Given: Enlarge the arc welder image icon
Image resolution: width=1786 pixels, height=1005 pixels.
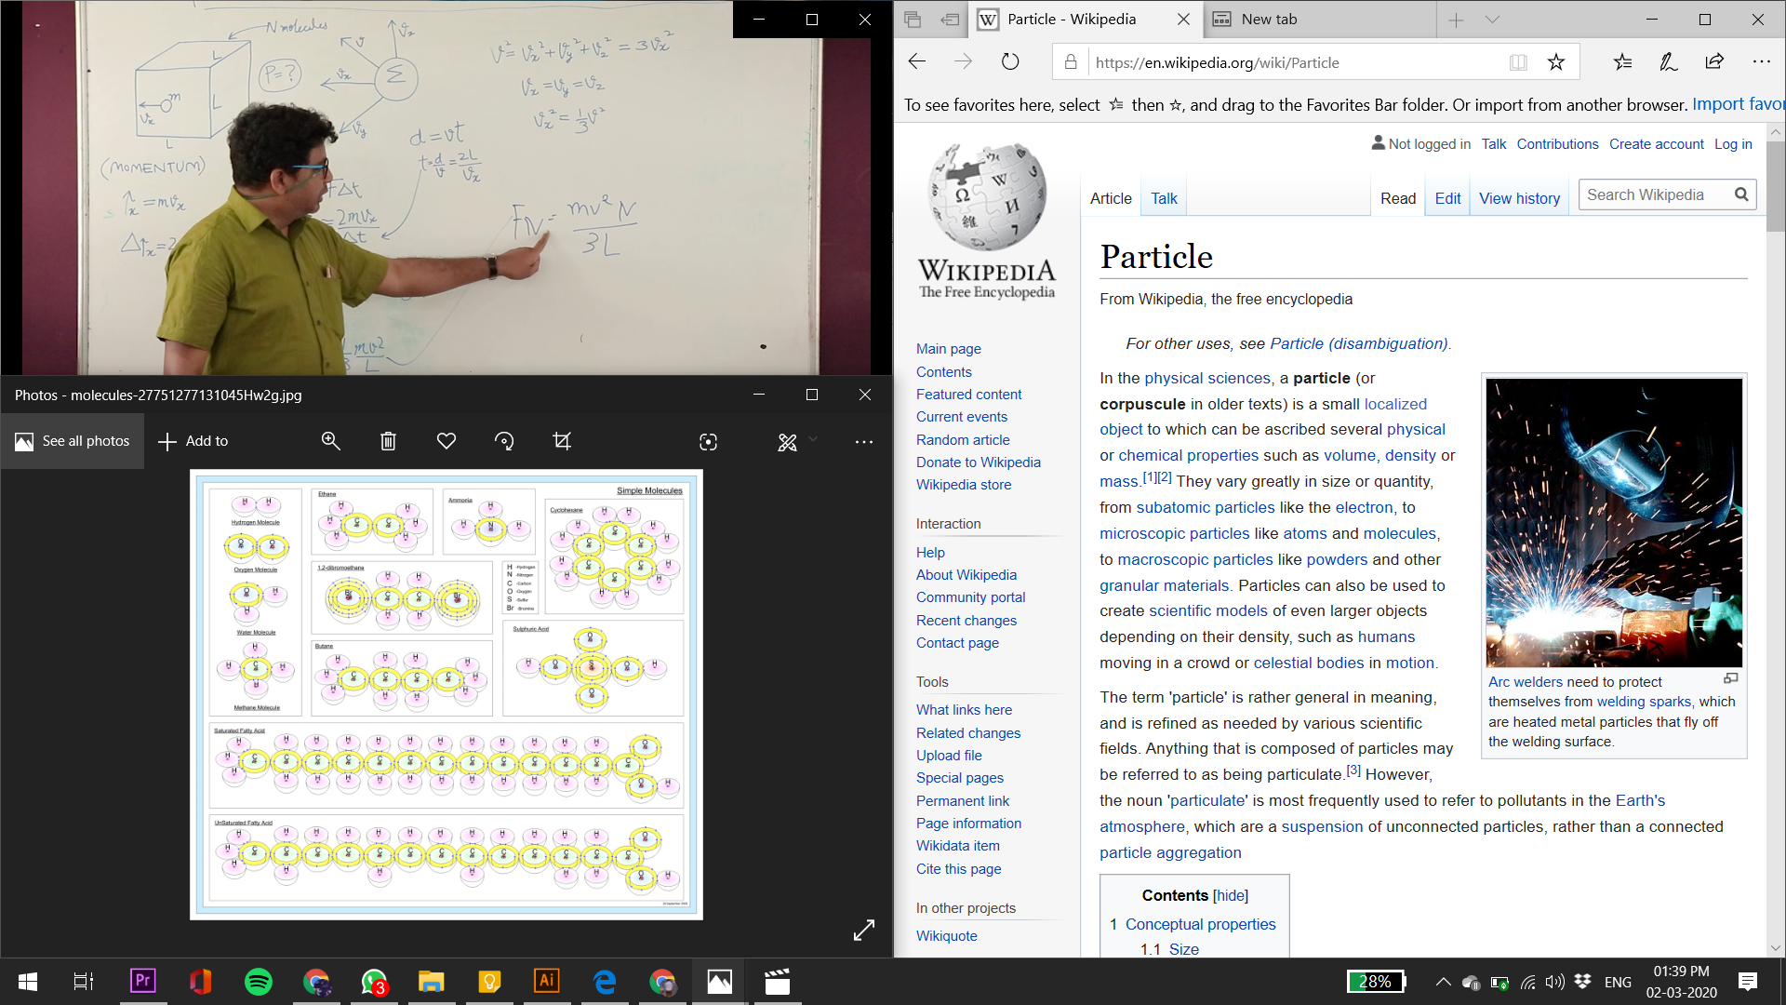Looking at the screenshot, I should tap(1730, 678).
